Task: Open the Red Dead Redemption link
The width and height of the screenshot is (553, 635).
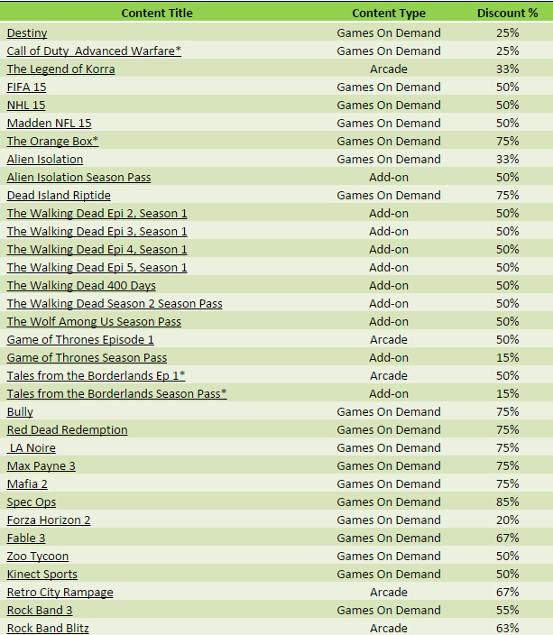Action: coord(67,430)
